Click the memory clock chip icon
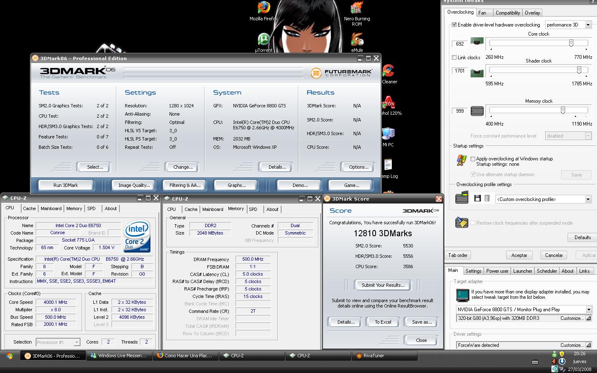This screenshot has width=597, height=373. click(x=477, y=111)
